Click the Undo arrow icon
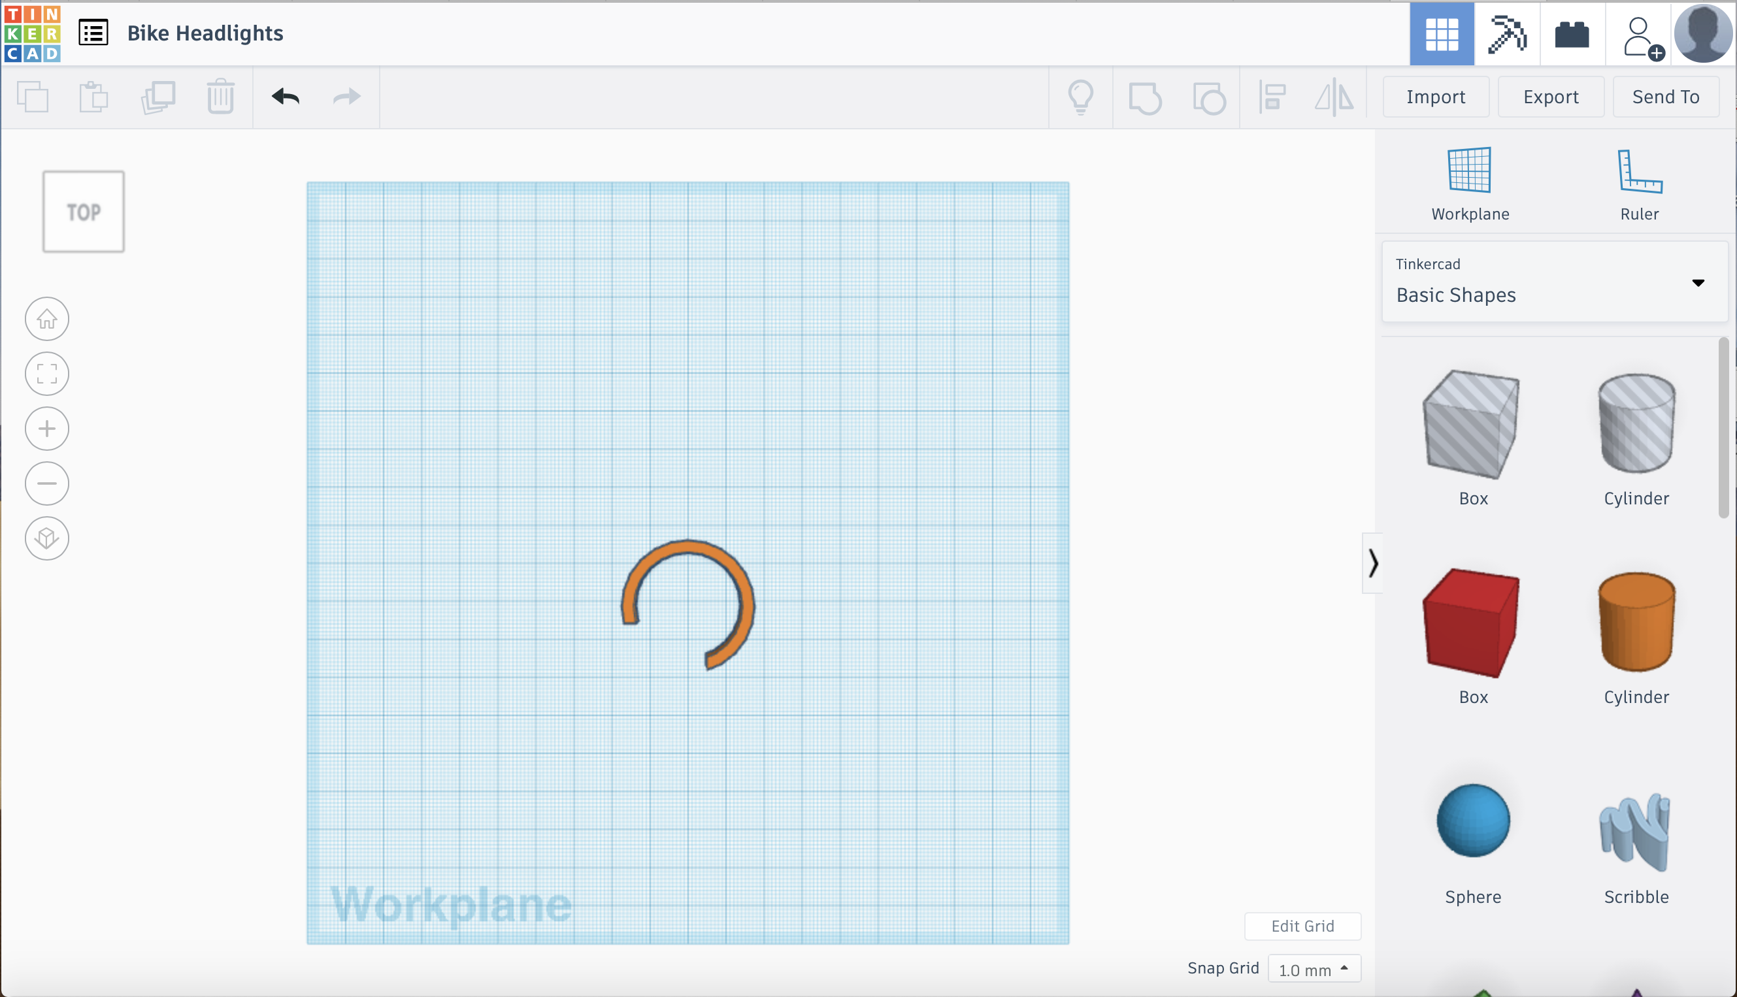Viewport: 1737px width, 997px height. (286, 97)
